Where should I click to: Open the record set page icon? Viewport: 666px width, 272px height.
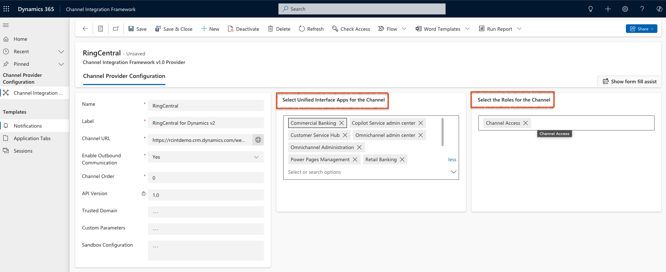pos(101,29)
